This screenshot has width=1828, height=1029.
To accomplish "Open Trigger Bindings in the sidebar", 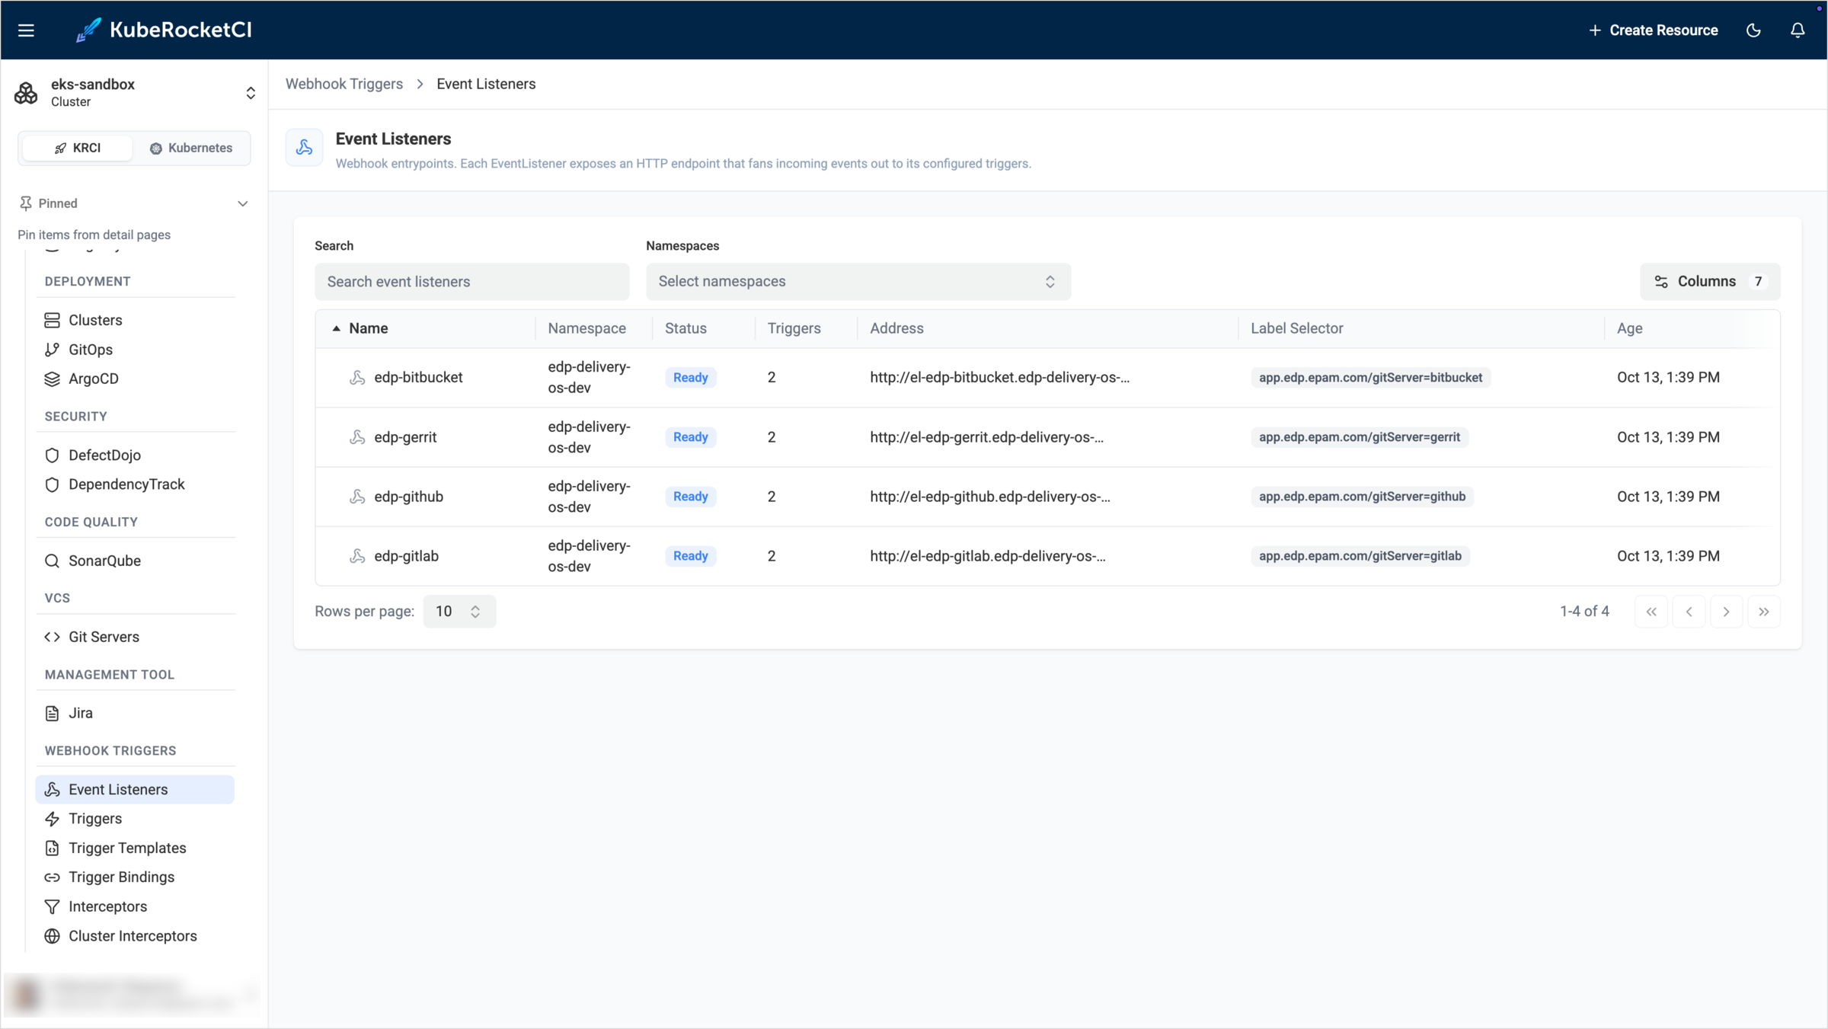I will point(134,877).
